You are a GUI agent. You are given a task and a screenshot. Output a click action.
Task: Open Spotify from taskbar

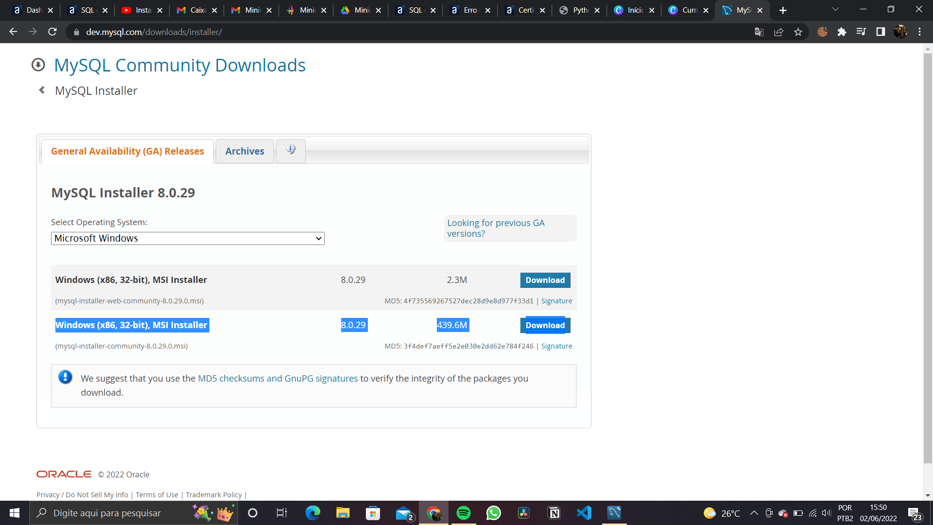[464, 513]
